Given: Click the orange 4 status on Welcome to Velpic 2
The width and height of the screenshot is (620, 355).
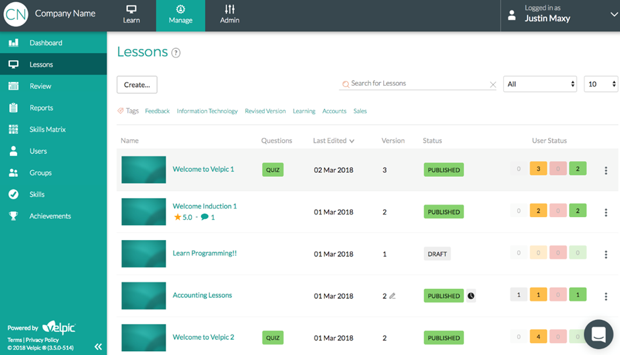Looking at the screenshot, I should coord(538,337).
